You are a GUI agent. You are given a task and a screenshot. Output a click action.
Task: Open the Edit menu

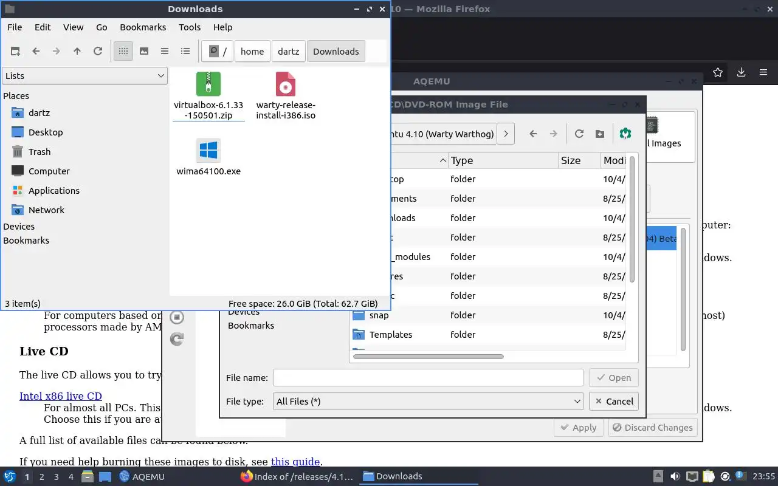[43, 27]
